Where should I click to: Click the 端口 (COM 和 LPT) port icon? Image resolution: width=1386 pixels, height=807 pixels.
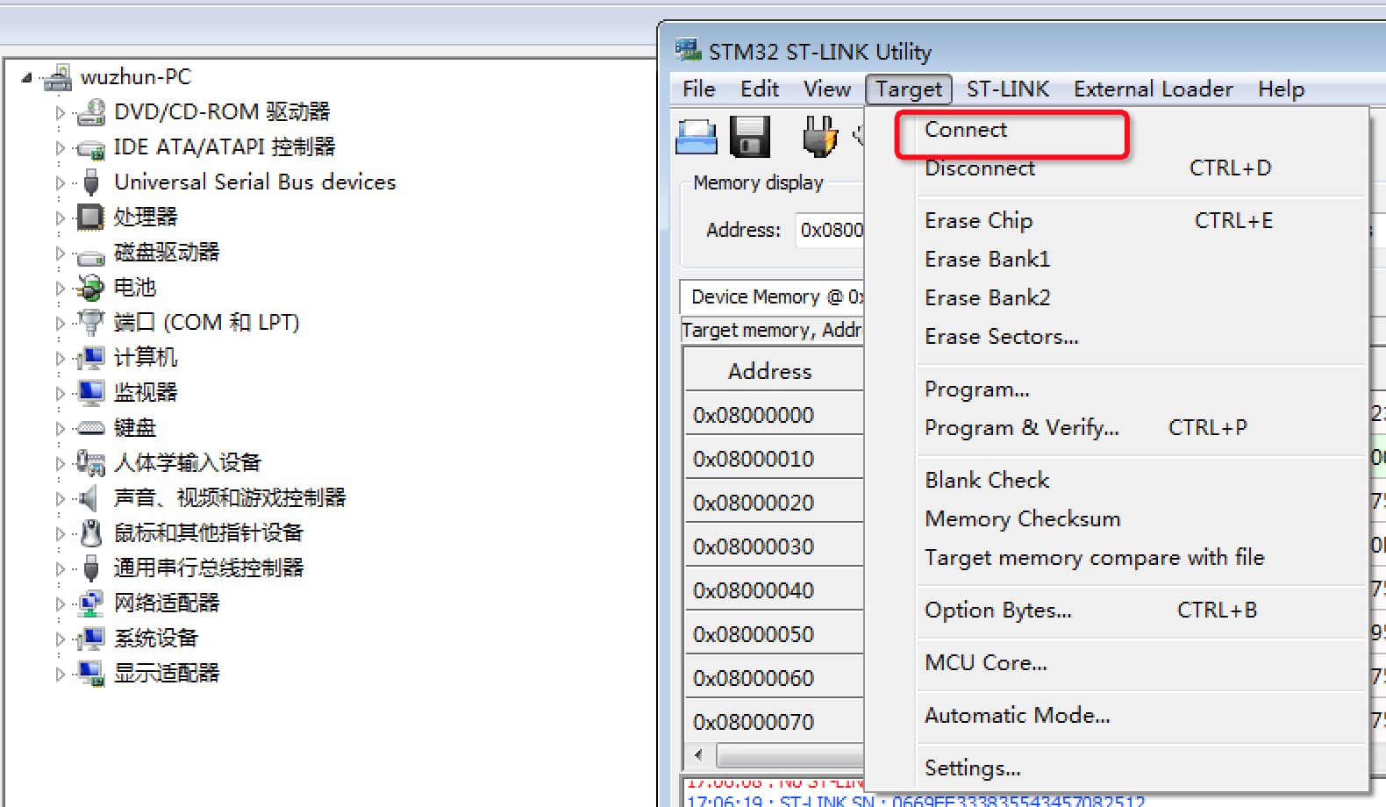[90, 322]
